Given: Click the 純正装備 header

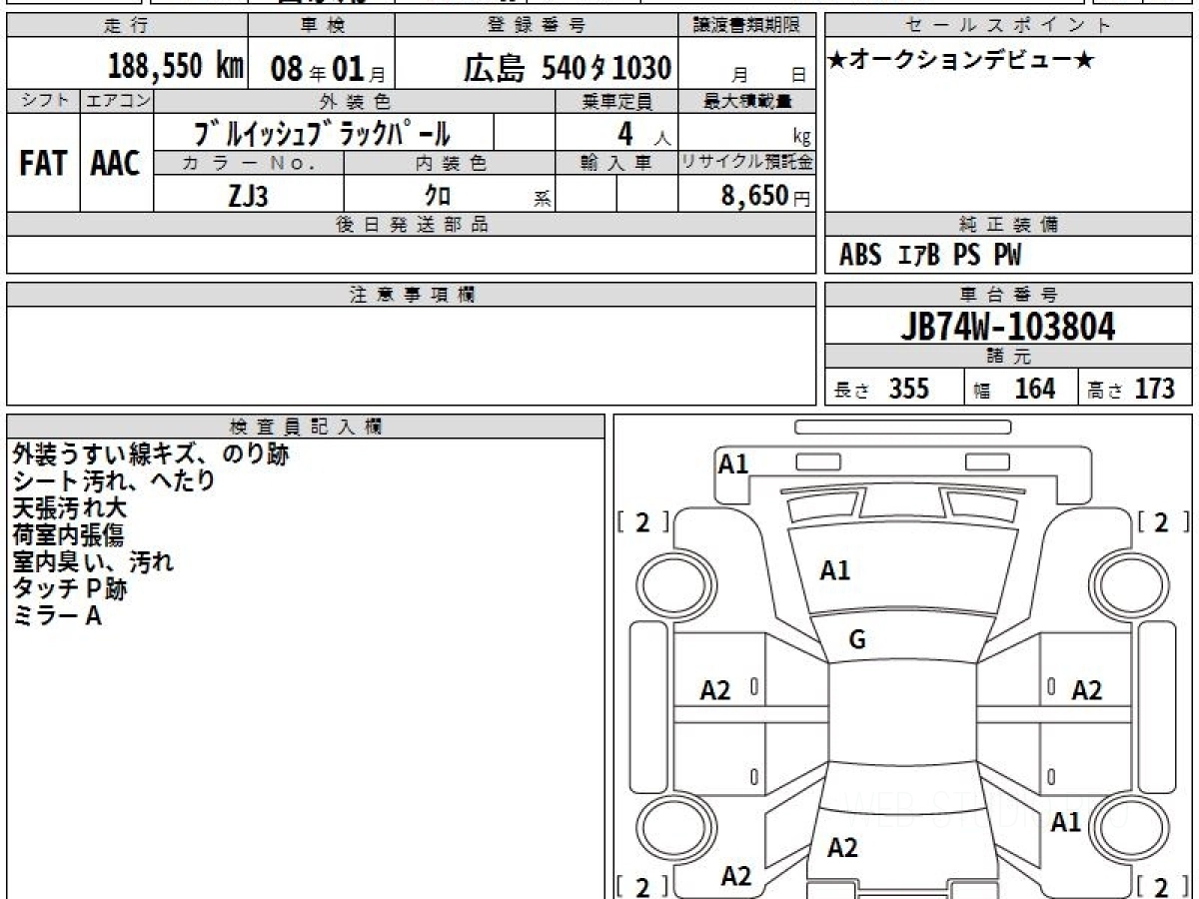Looking at the screenshot, I should tap(1008, 225).
